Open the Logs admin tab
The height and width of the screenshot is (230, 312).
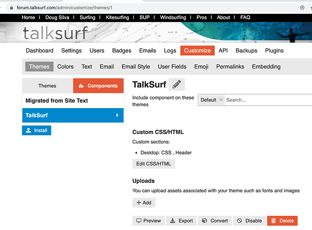click(x=170, y=51)
